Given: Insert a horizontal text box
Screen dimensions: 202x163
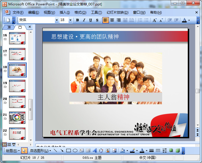Looking at the screenshot, I should tap(81, 151).
